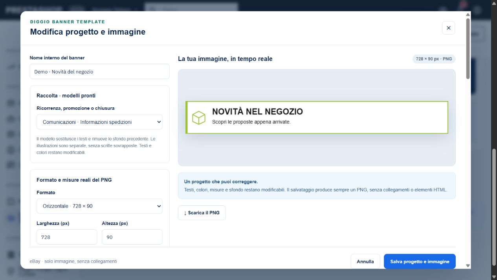Open the Ricorrenza, promozione o chiusura dropdown
The height and width of the screenshot is (280, 497).
click(99, 122)
